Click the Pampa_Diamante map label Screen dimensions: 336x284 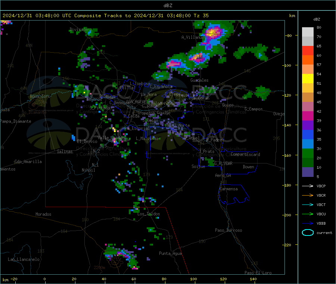point(16,121)
